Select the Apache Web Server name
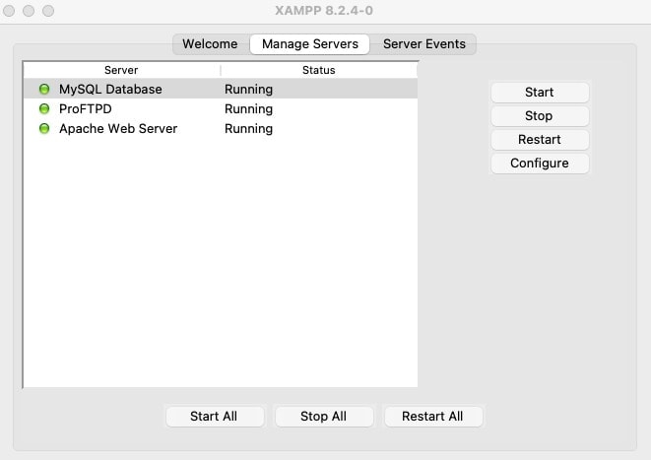The height and width of the screenshot is (460, 651). 118,129
